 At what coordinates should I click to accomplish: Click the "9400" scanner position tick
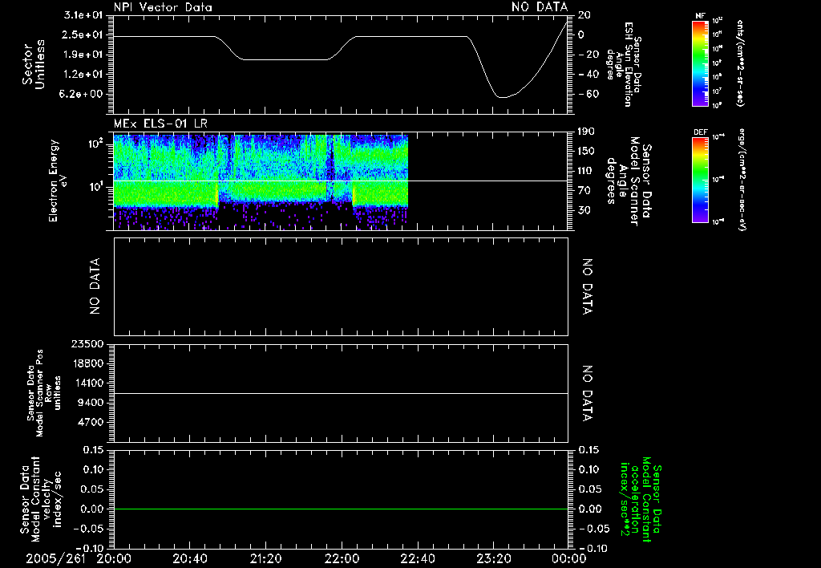click(91, 403)
